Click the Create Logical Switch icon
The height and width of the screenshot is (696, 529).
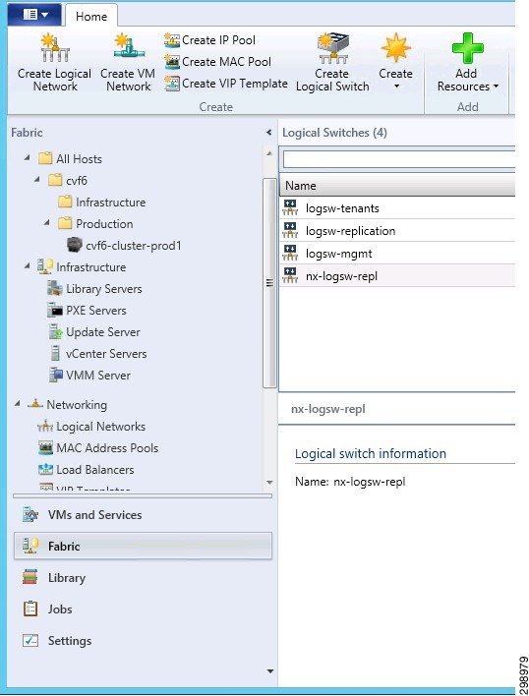pos(333,48)
